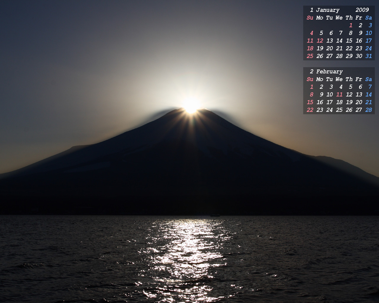The width and height of the screenshot is (379, 303).
Task: Select February 7 Saturday date
Action: (x=370, y=87)
